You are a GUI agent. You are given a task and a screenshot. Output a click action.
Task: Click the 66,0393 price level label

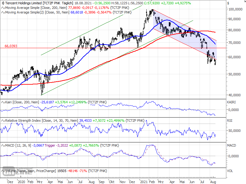[11, 46]
